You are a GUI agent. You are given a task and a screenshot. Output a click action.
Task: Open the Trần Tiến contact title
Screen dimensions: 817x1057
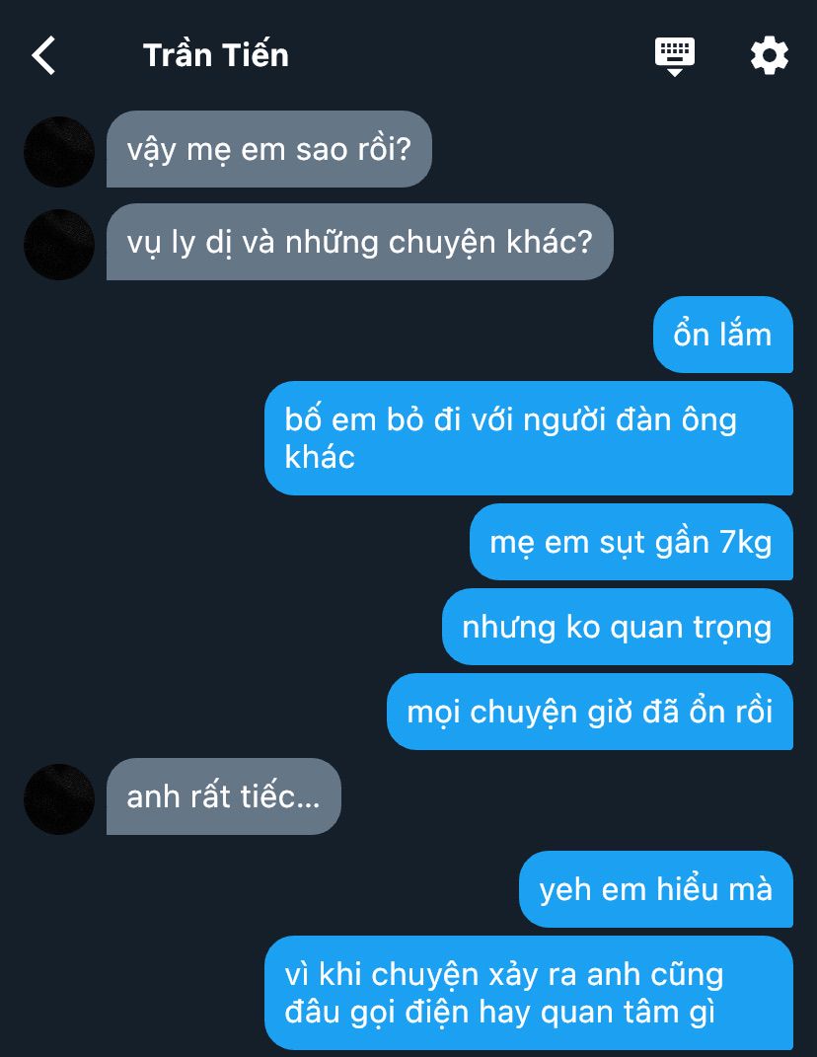click(216, 55)
